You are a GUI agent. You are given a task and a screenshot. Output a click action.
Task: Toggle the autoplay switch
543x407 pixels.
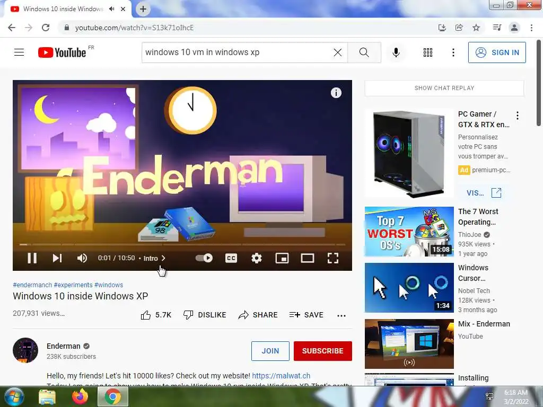(x=204, y=258)
